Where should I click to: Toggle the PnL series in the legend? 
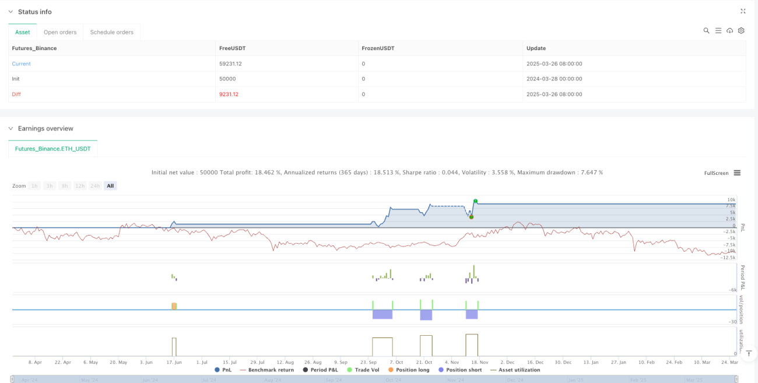point(223,370)
